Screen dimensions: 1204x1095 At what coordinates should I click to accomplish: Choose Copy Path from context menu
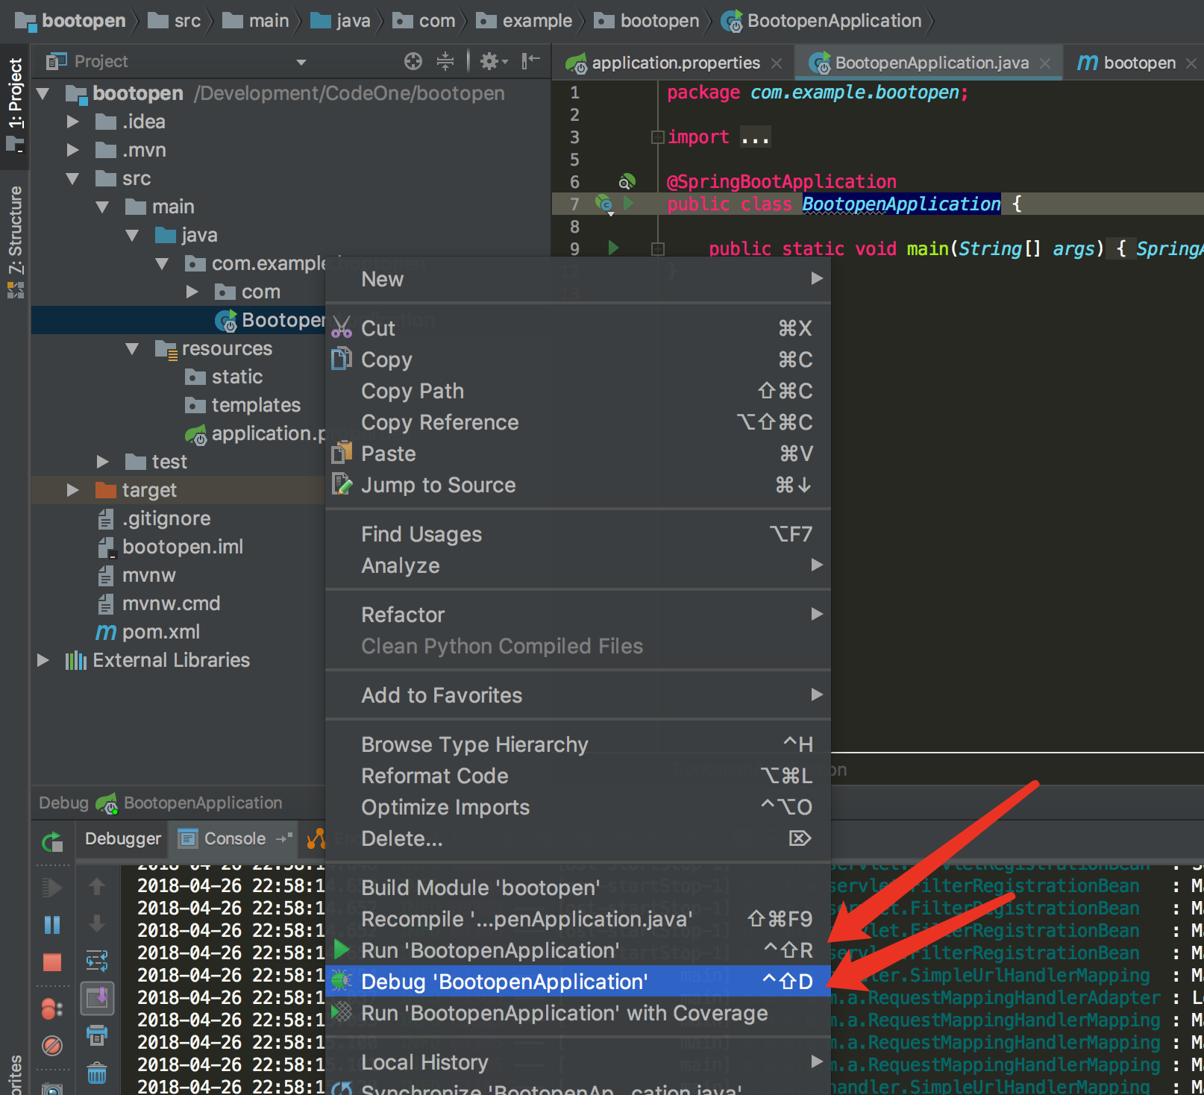point(578,391)
